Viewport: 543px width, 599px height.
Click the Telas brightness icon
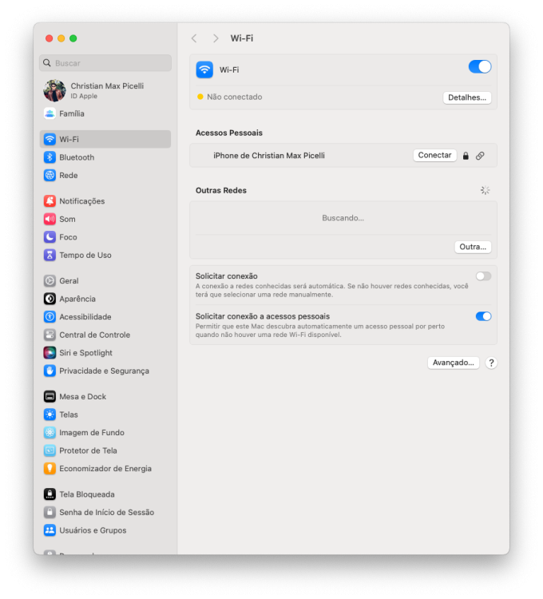click(50, 414)
